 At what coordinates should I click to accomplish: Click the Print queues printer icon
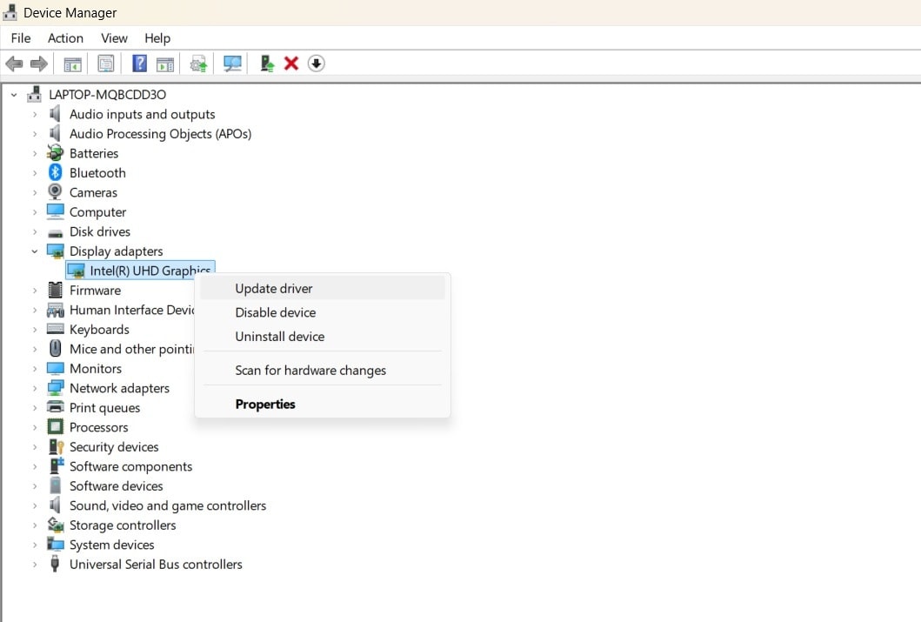55,407
